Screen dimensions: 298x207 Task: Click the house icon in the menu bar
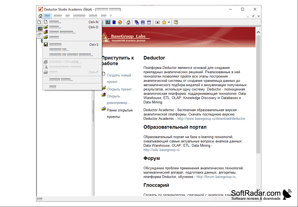click(40, 16)
